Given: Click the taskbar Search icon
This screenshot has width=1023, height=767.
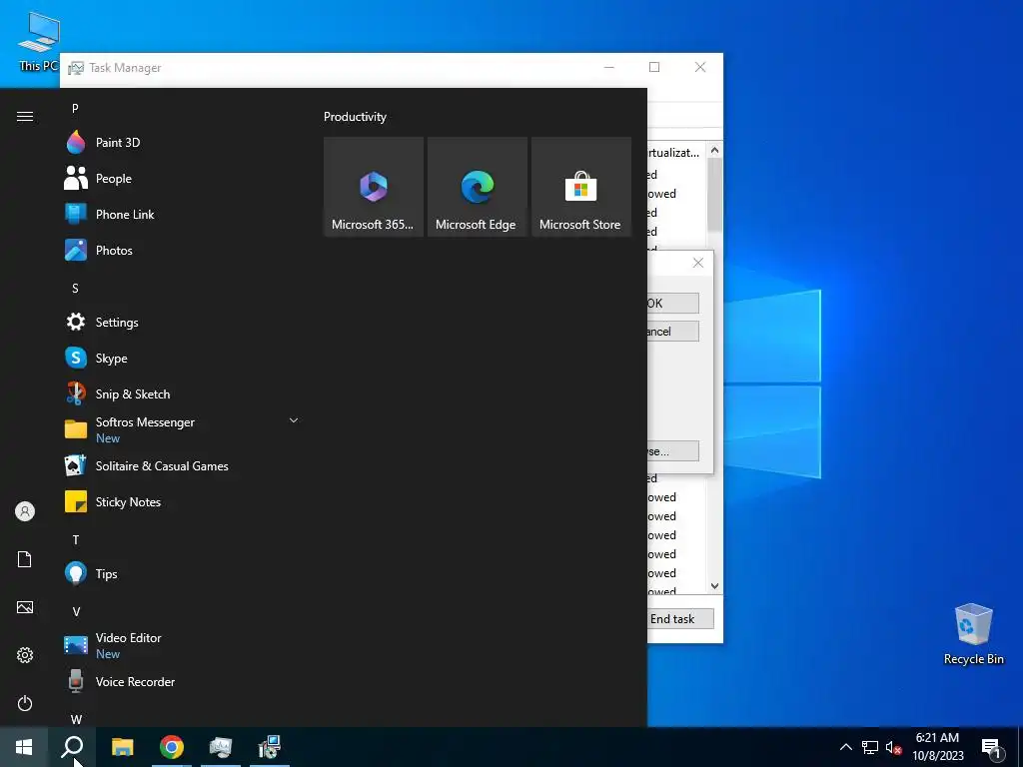Looking at the screenshot, I should pyautogui.click(x=72, y=747).
